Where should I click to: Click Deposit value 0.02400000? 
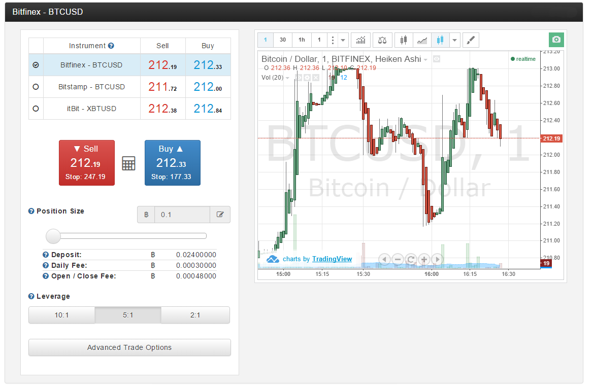[x=196, y=255]
